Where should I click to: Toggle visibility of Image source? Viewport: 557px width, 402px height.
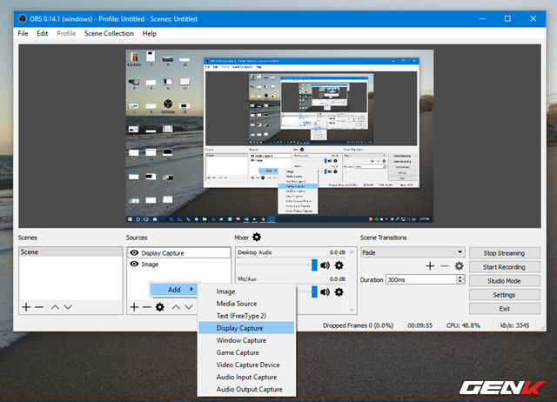pyautogui.click(x=134, y=264)
